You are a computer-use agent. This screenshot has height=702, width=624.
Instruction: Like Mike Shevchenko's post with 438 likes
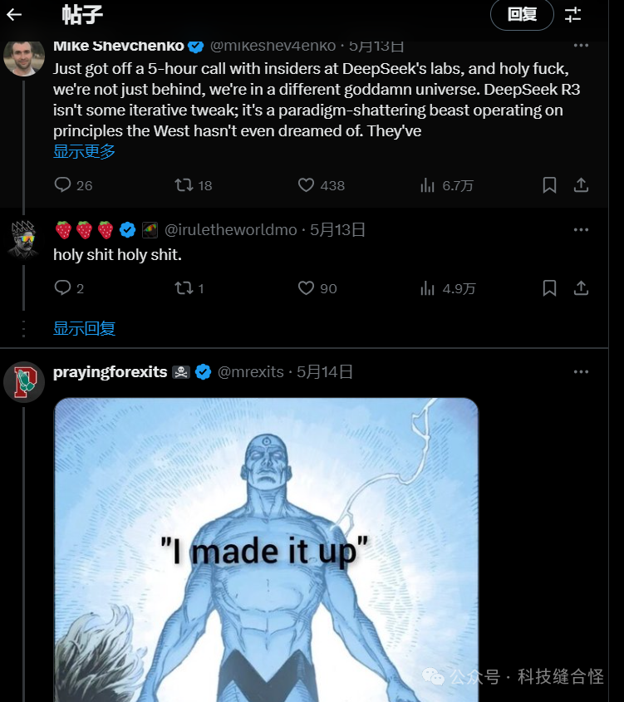point(307,185)
